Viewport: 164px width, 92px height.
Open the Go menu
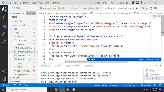(x=41, y=3)
